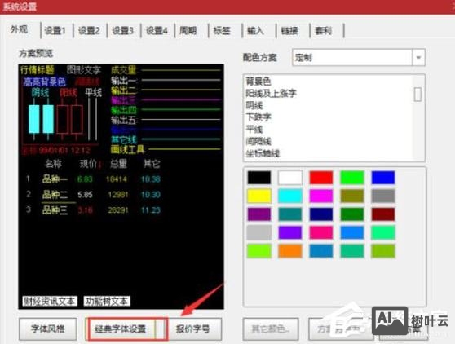Click the 其它颜色 button
Viewport: 455px width, 344px height.
pyautogui.click(x=271, y=329)
